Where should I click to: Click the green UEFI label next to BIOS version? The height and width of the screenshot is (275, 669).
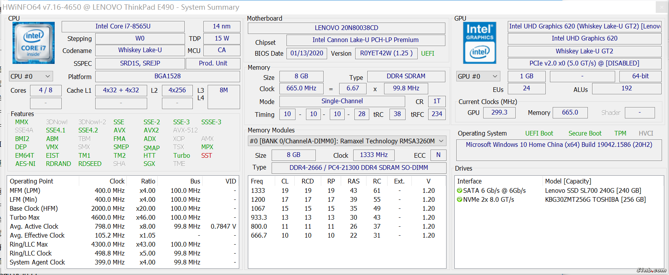427,54
